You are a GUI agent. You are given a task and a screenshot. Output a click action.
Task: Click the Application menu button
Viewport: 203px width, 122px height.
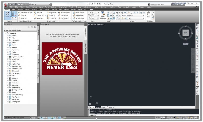tap(6, 5)
